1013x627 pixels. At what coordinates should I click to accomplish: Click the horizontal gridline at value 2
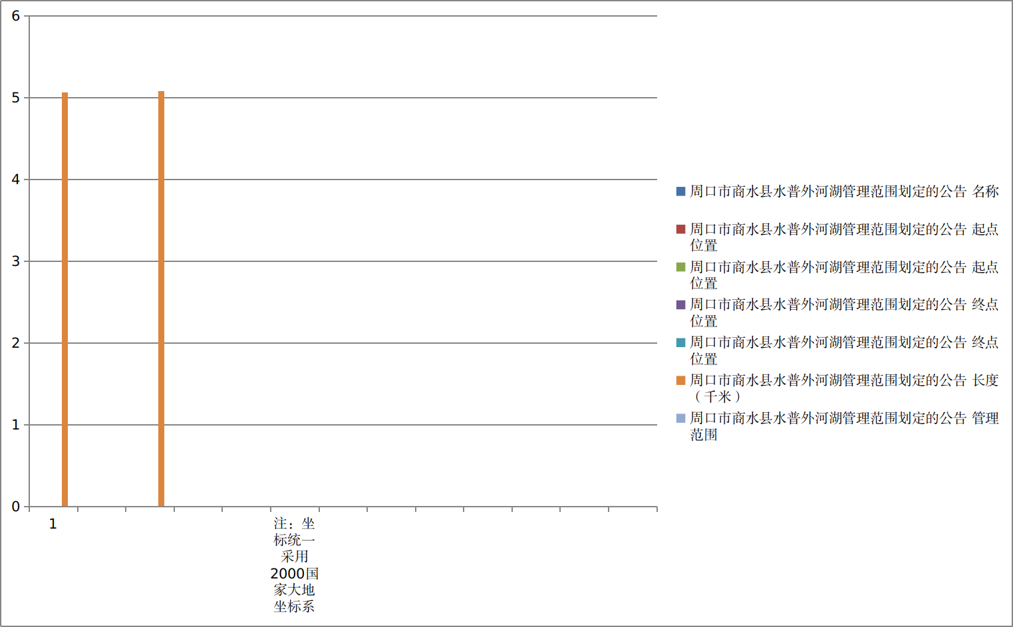[x=399, y=343]
